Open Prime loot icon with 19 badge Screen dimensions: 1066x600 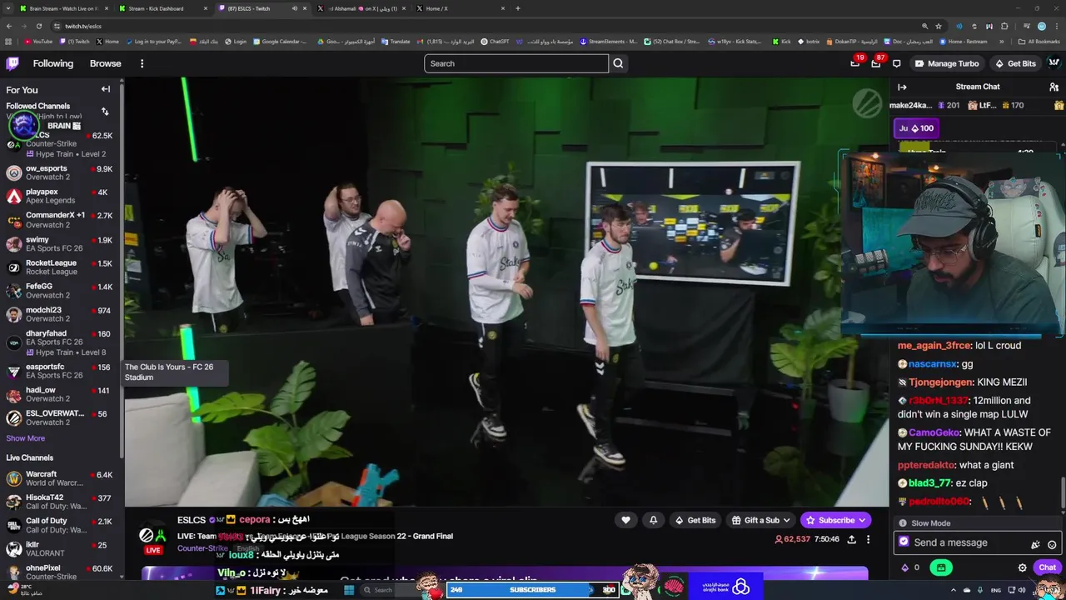click(x=855, y=63)
